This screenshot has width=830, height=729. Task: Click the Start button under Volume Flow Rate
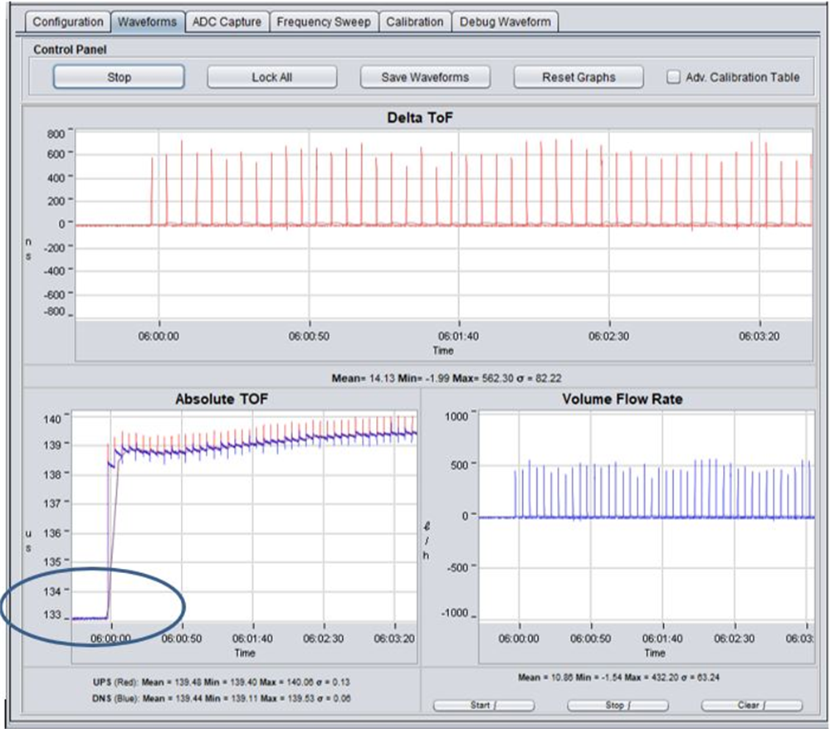(484, 705)
